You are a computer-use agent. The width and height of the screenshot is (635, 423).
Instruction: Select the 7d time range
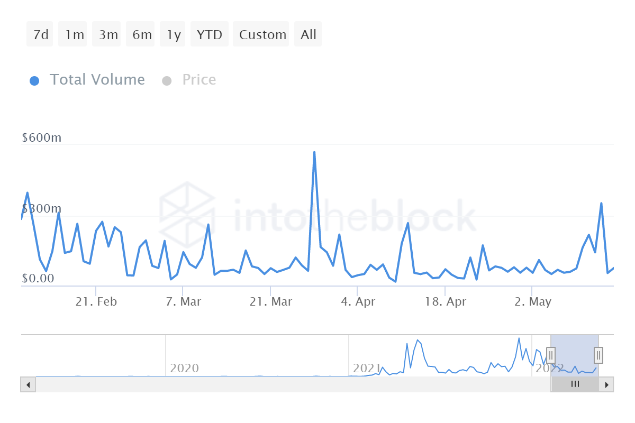[40, 35]
